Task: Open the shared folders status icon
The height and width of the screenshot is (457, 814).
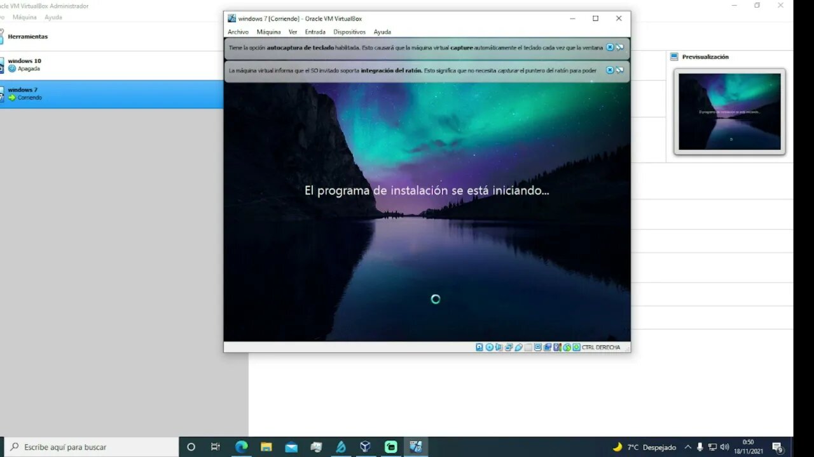Action: [x=528, y=347]
